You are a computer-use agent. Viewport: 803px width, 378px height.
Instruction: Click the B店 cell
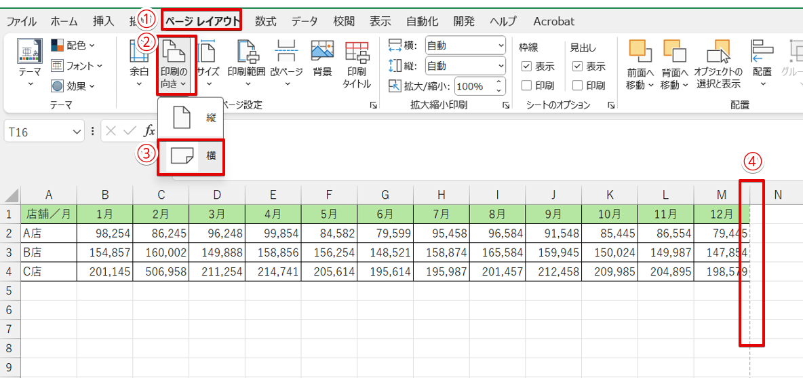click(49, 252)
